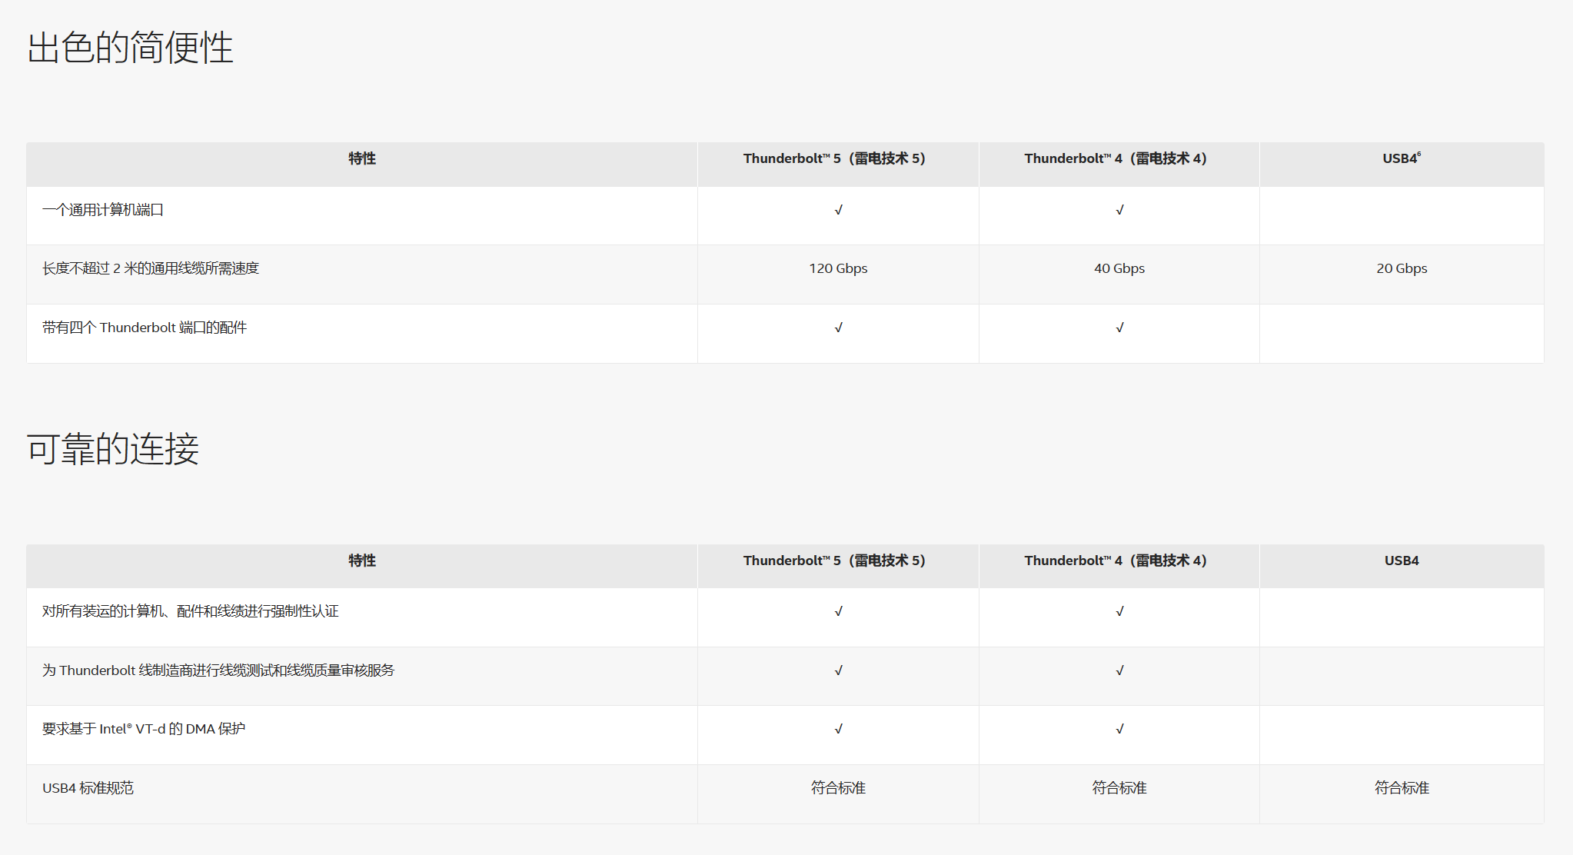The image size is (1573, 855).
Task: Click Thunderbolt 4 header in 可靠的连接 table
Action: pyautogui.click(x=1116, y=561)
